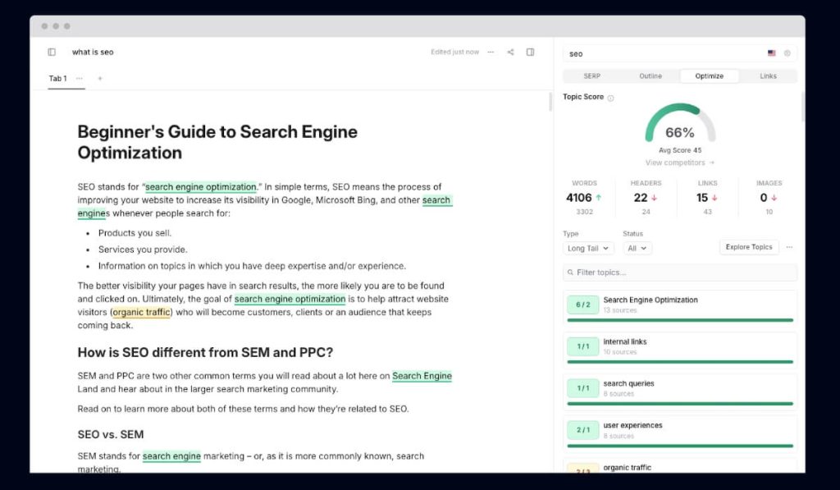Click the Filter topics search field
This screenshot has height=490, width=840.
point(680,272)
